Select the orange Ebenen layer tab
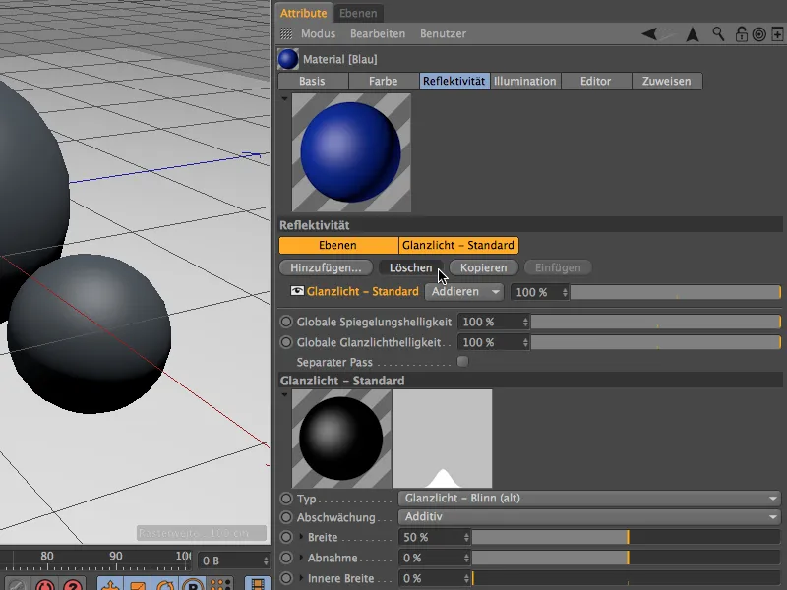Viewport: 787px width, 590px height. pos(338,245)
